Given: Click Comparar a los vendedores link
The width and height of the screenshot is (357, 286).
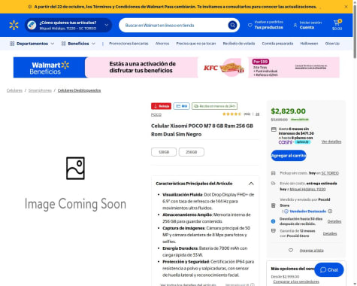Looking at the screenshot, I should [296, 281].
